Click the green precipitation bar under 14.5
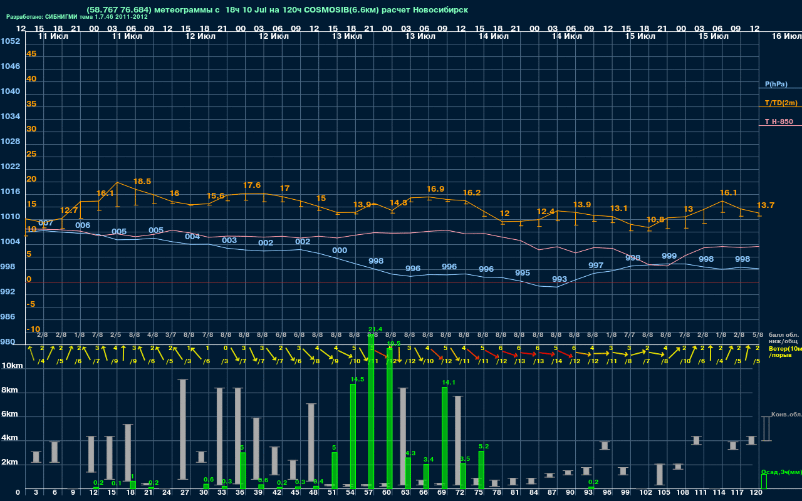 [353, 436]
